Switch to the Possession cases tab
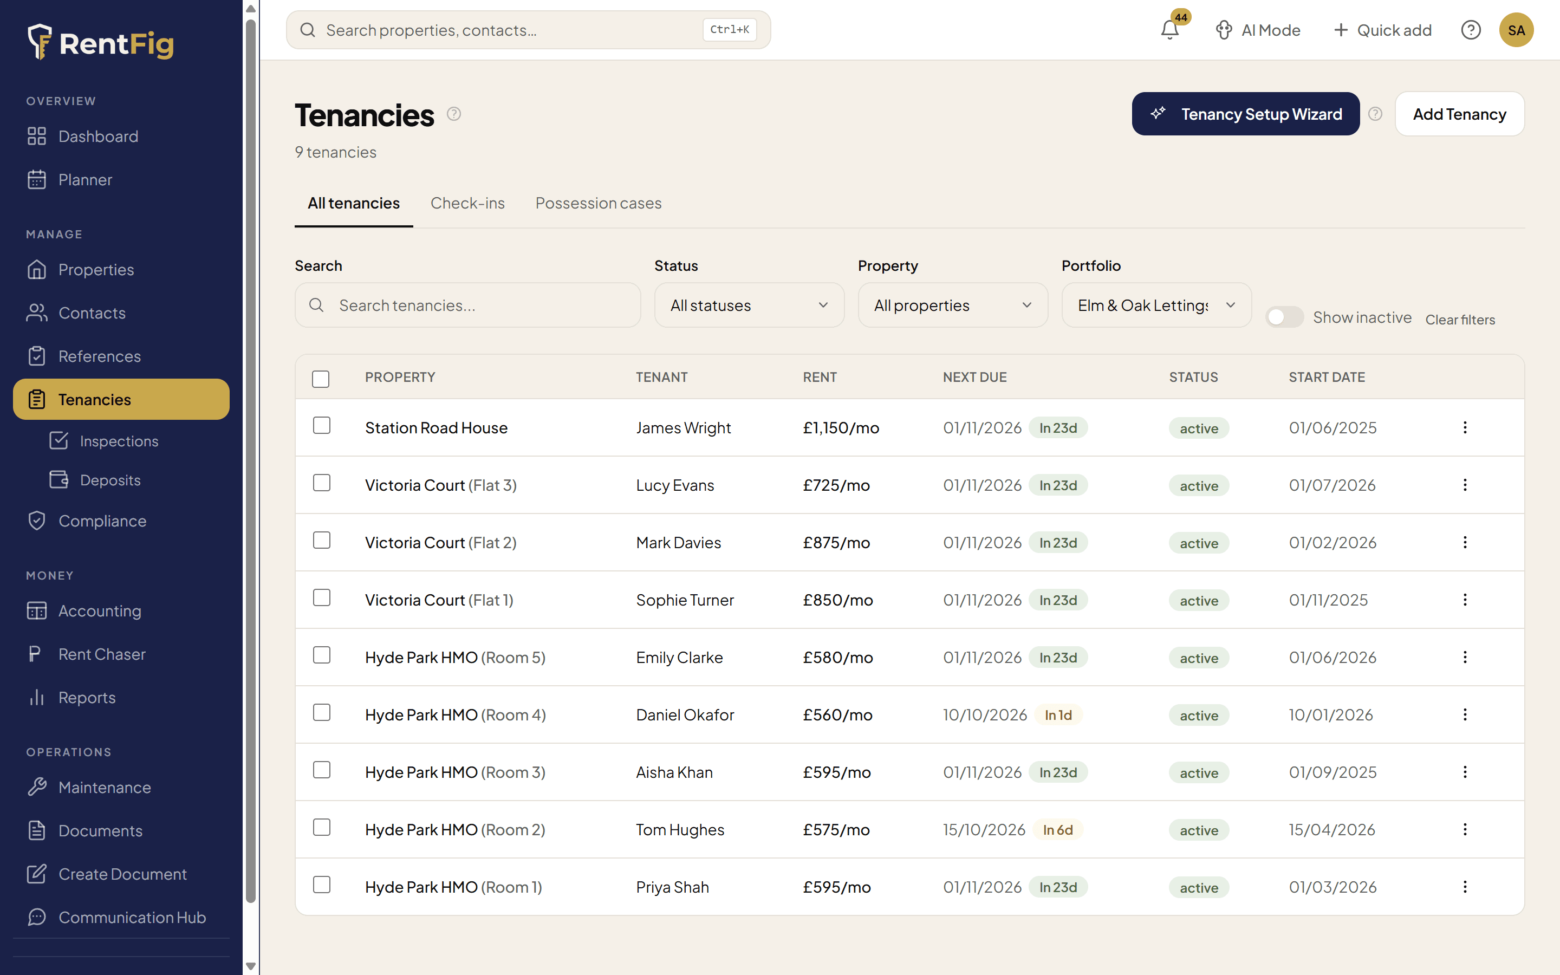This screenshot has width=1560, height=975. click(598, 203)
